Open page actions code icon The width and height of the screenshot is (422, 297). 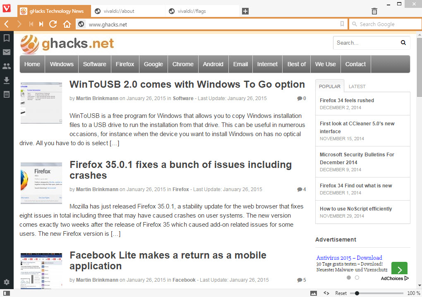pos(326,293)
